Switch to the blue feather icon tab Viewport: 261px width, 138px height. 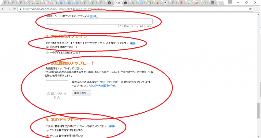pos(141,3)
